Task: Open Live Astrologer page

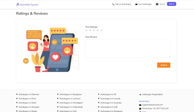Action: coord(145,4)
